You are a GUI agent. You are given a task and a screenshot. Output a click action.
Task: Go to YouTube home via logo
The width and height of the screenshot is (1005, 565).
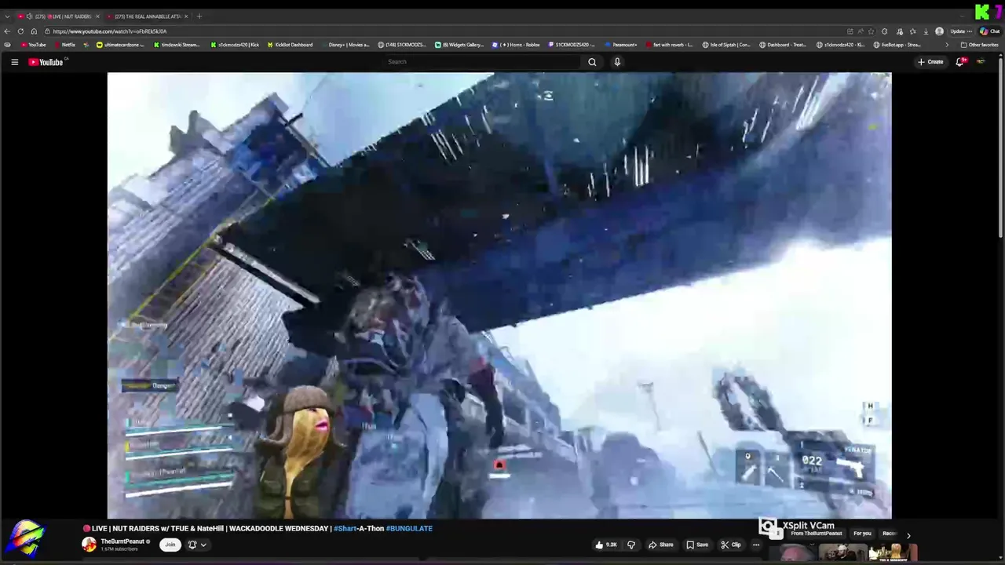click(46, 62)
